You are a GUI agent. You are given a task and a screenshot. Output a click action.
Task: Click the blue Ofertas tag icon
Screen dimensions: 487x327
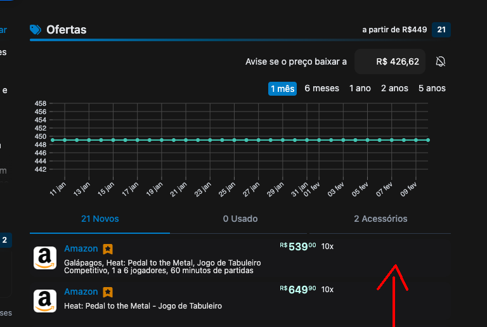36,30
